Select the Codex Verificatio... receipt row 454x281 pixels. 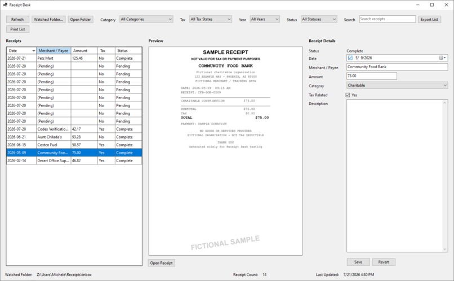coord(74,129)
